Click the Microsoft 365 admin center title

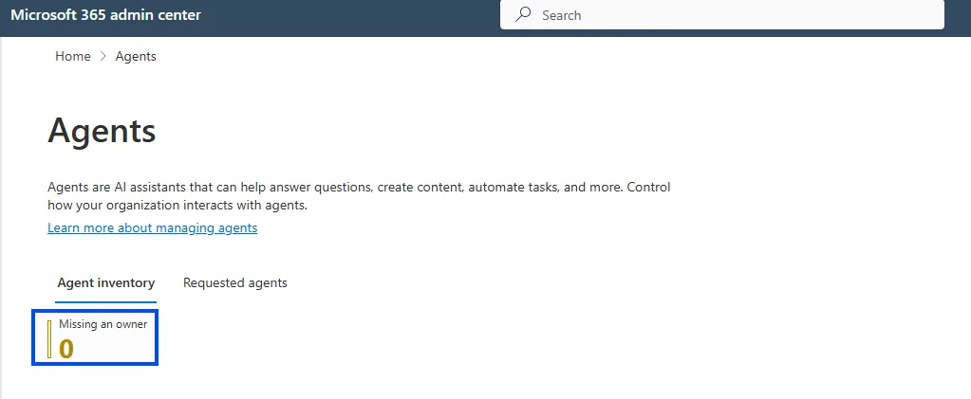point(106,15)
